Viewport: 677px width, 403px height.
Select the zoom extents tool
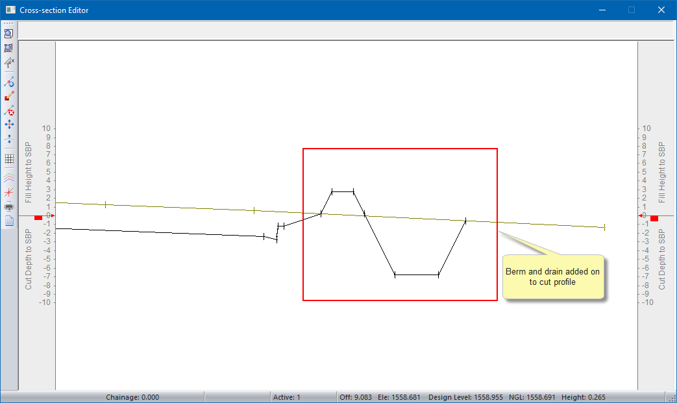click(9, 48)
